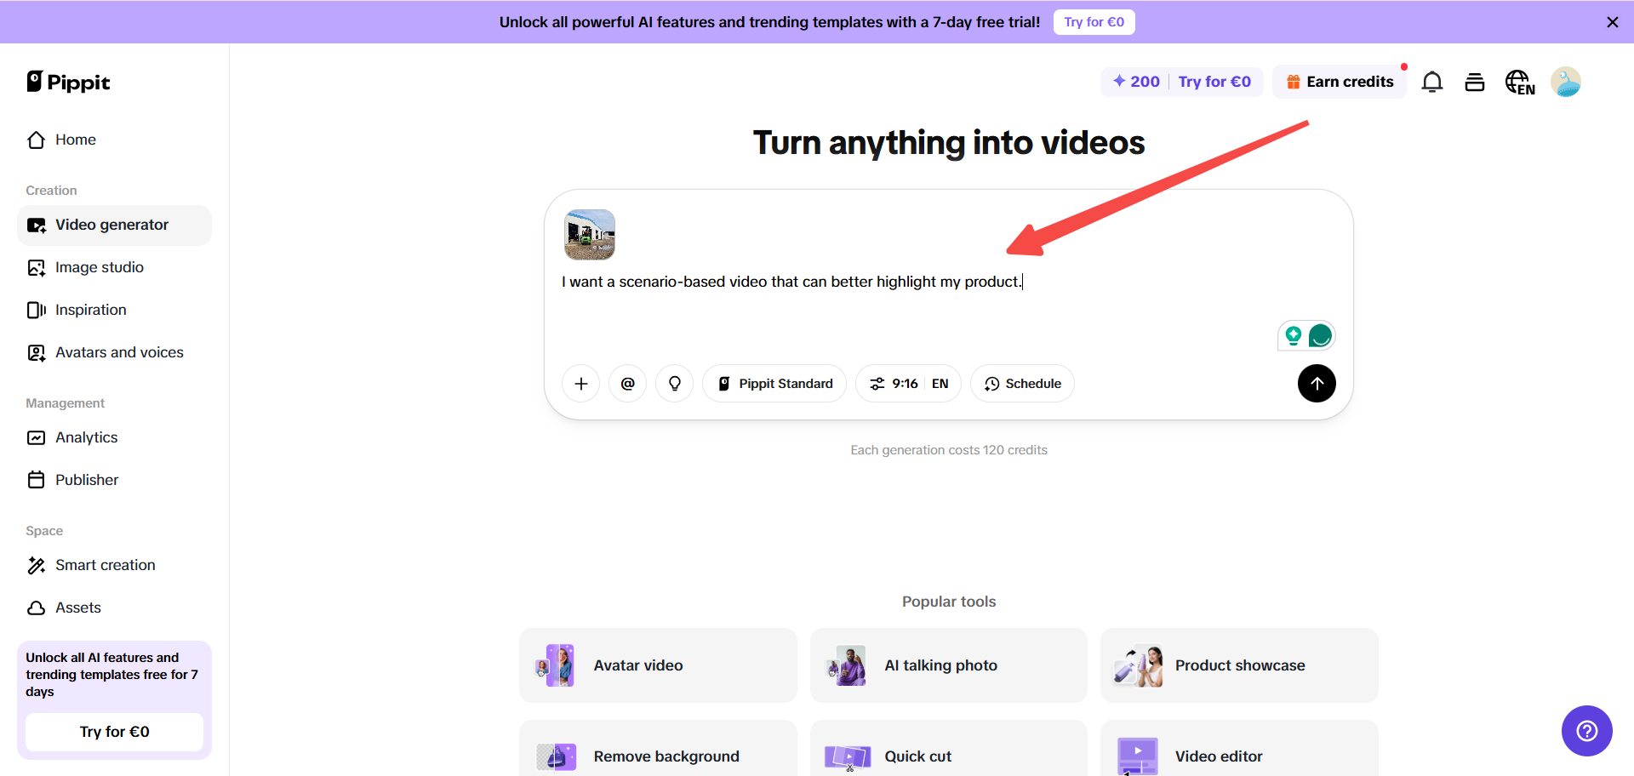Open the Product showcase tool
Viewport: 1634px width, 776px height.
click(x=1239, y=665)
